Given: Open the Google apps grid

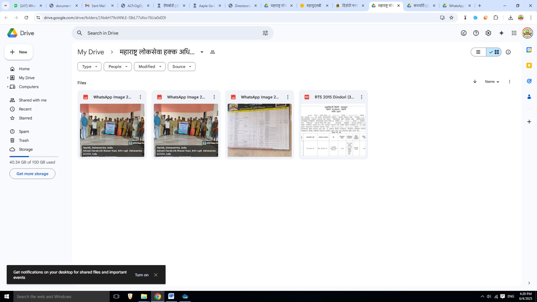Looking at the screenshot, I should (514, 33).
